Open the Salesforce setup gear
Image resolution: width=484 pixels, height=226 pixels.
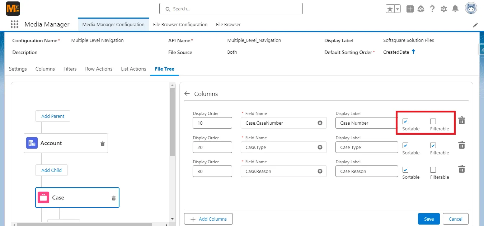444,8
